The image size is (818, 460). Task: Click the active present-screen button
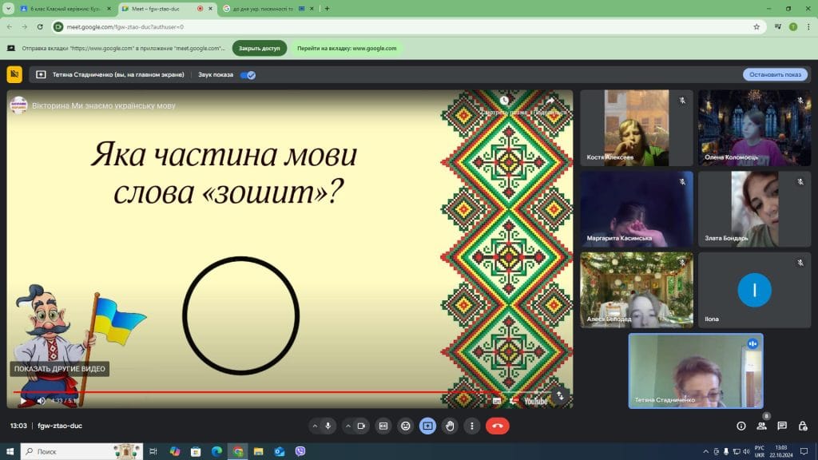[428, 426]
